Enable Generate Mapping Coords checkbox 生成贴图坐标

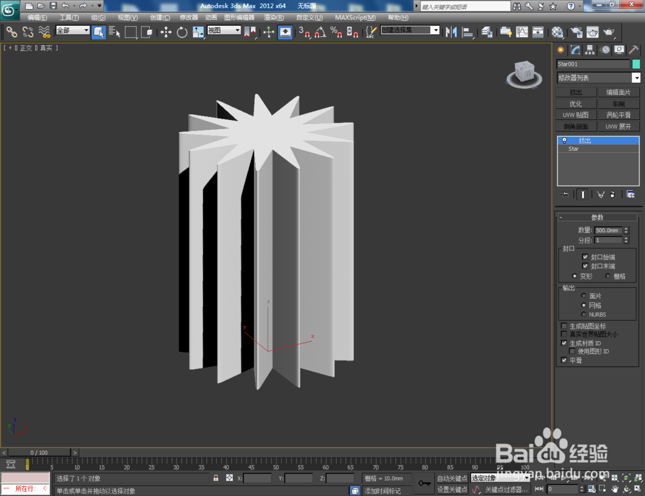tap(564, 326)
